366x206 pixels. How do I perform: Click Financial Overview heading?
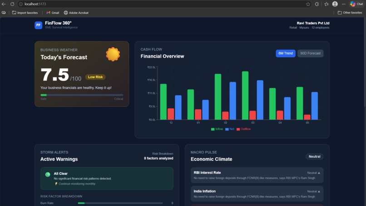[x=162, y=56]
